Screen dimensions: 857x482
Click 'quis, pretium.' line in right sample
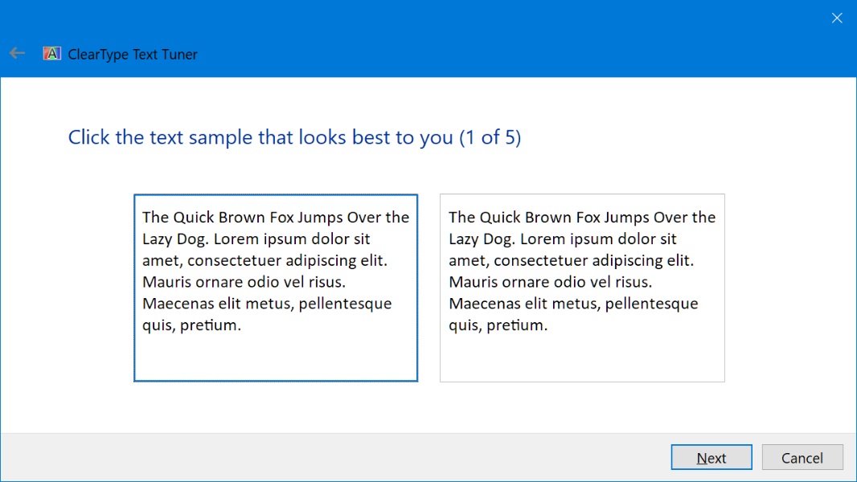click(x=498, y=325)
